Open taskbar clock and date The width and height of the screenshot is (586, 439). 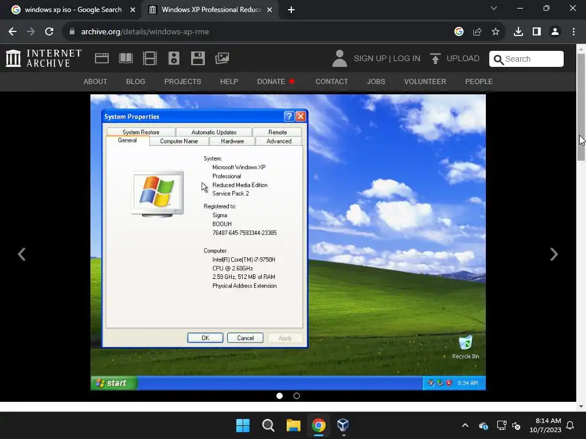coord(545,425)
